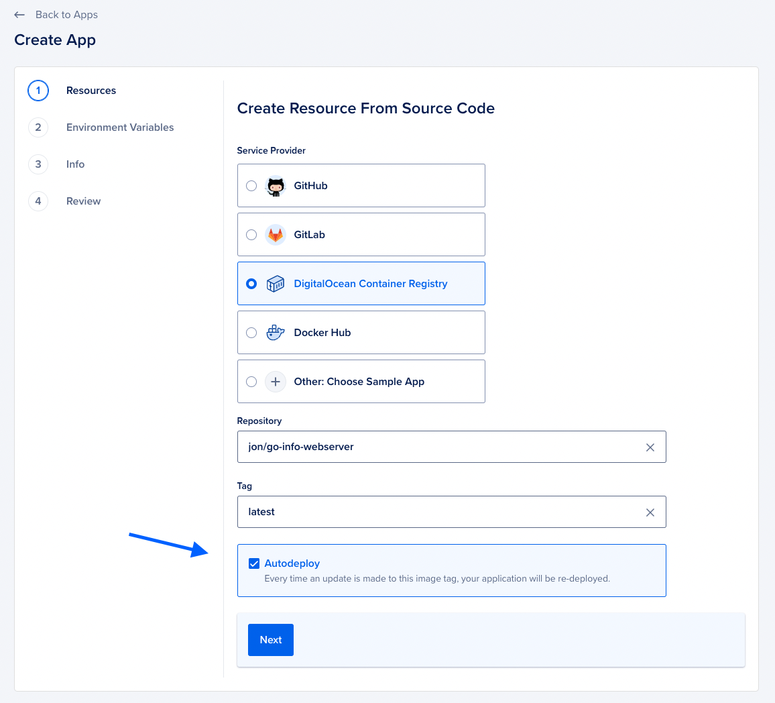Open the Back to Apps link
Viewport: 775px width, 703px height.
[66, 14]
